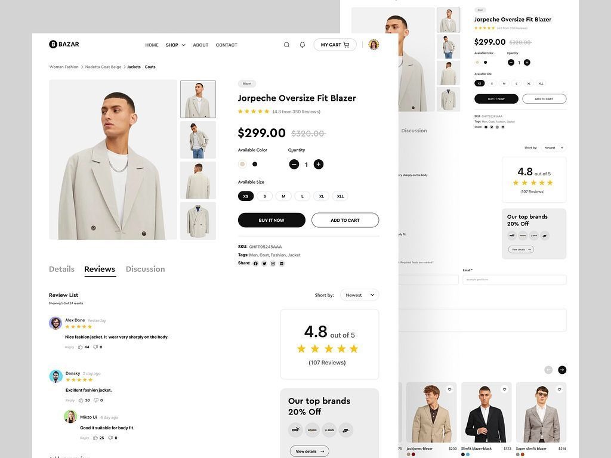The height and width of the screenshot is (458, 611).
Task: Thumbs-up Alex Done's review
Action: (x=79, y=346)
